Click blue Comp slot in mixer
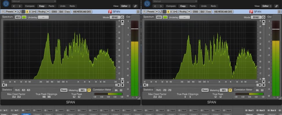Image resolution: width=282 pixels, height=115 pixels. 26,114
